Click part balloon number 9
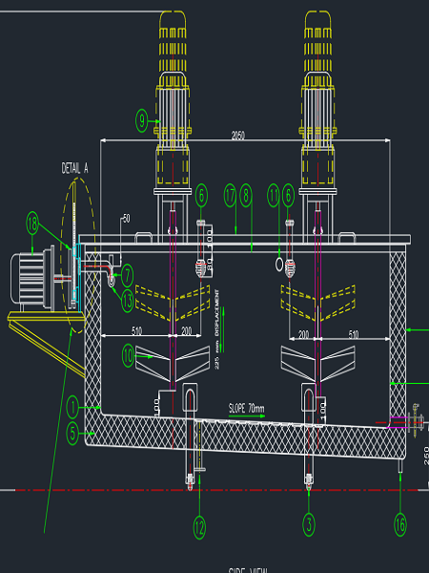The height and width of the screenshot is (573, 429). (142, 121)
